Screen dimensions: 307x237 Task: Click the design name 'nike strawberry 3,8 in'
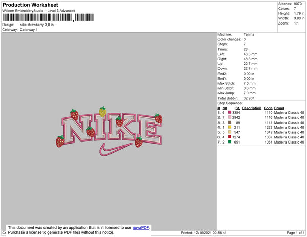coord(37,25)
